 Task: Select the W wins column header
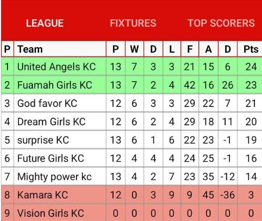tap(134, 49)
